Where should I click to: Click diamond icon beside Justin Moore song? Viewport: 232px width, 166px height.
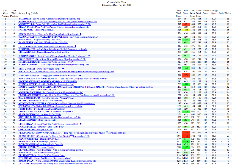pos(89,56)
